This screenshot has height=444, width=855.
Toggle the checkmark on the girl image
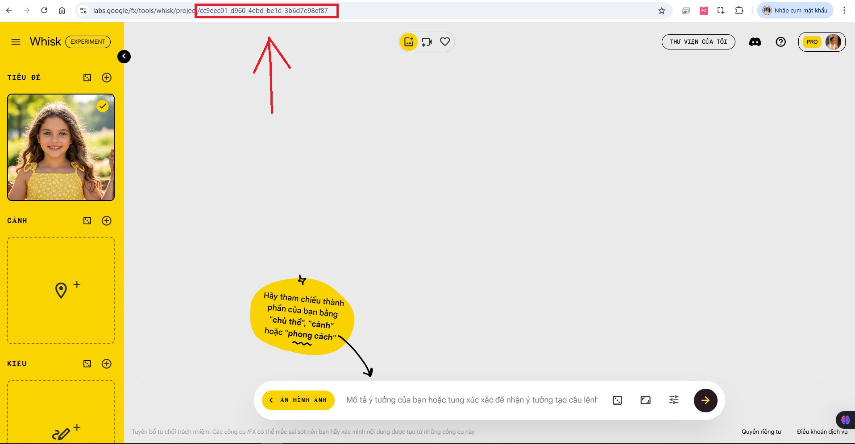pos(103,106)
